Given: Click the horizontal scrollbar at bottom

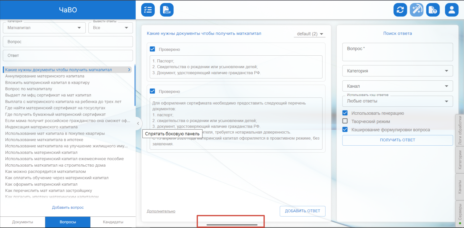Looking at the screenshot, I should coord(232,225).
